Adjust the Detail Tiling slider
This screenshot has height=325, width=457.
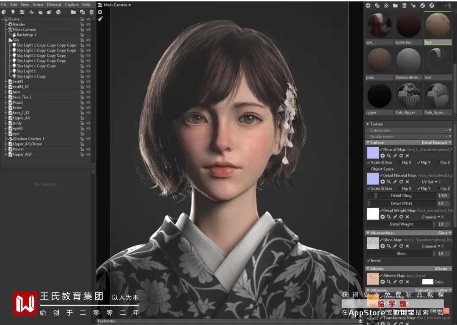(401, 196)
